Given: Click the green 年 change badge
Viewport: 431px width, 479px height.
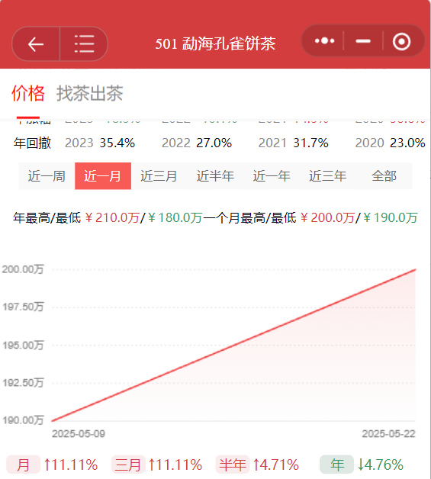Looking at the screenshot, I should [x=337, y=465].
